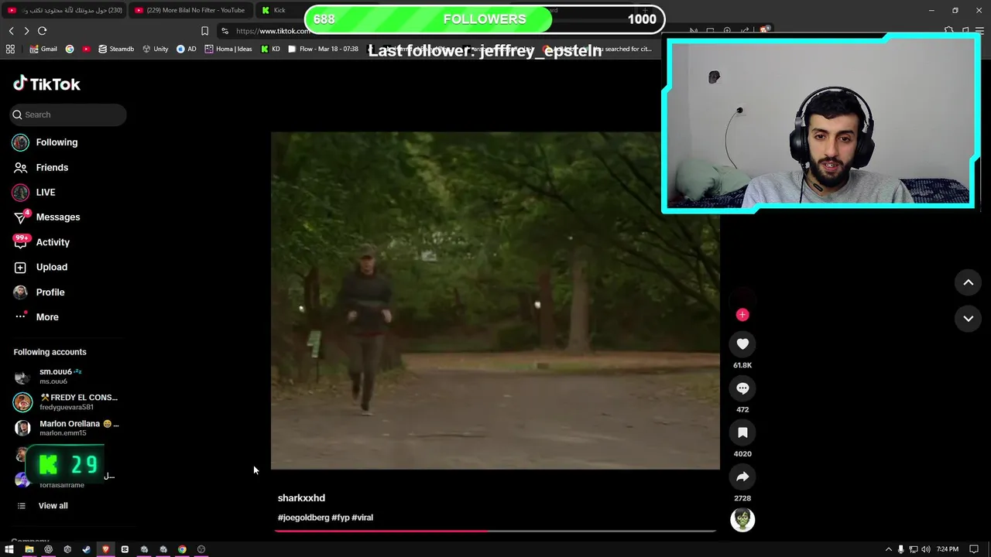Open the KD bookmark
991x557 pixels.
270,49
